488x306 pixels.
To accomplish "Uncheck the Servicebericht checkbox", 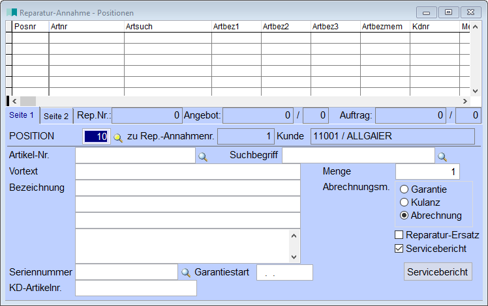I will [x=399, y=249].
